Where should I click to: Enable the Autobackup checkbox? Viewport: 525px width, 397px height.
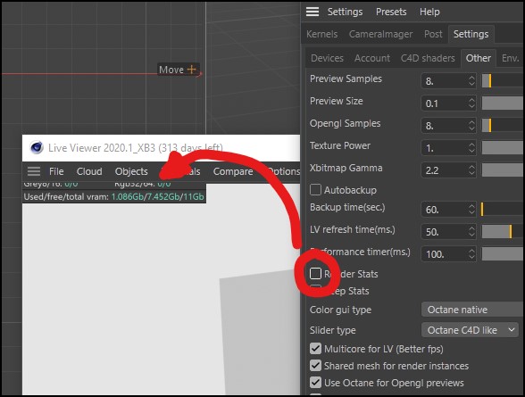coord(315,190)
